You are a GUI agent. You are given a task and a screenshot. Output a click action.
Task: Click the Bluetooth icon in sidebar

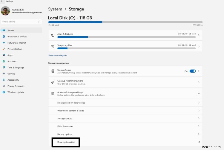tap(4, 36)
